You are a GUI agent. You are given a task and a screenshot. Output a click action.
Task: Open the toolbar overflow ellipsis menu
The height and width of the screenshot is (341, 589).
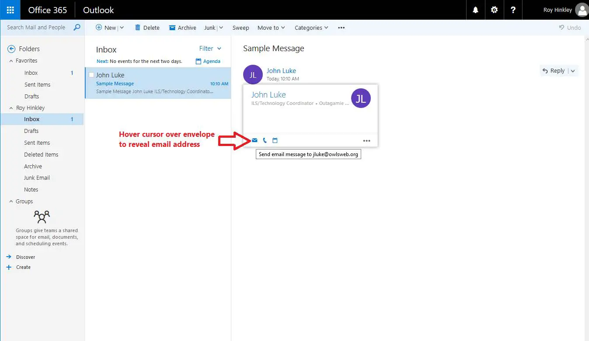341,28
